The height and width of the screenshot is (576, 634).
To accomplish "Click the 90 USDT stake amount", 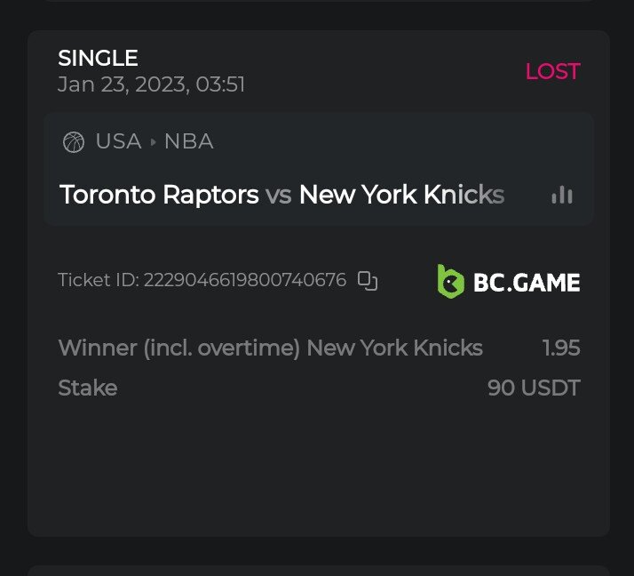I will 534,388.
